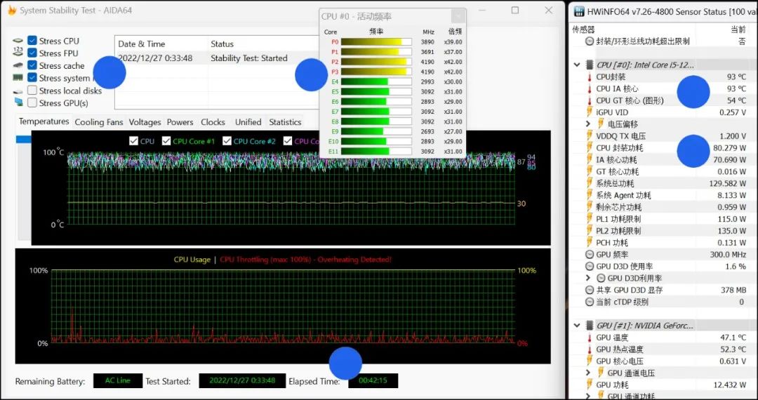Open the Statistics tab

(285, 122)
